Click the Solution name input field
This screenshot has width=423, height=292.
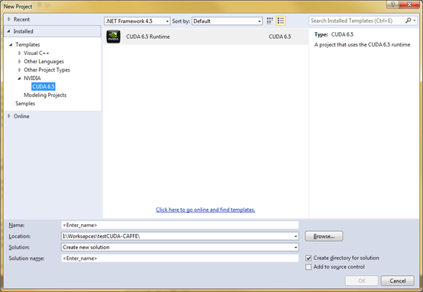[x=180, y=258]
